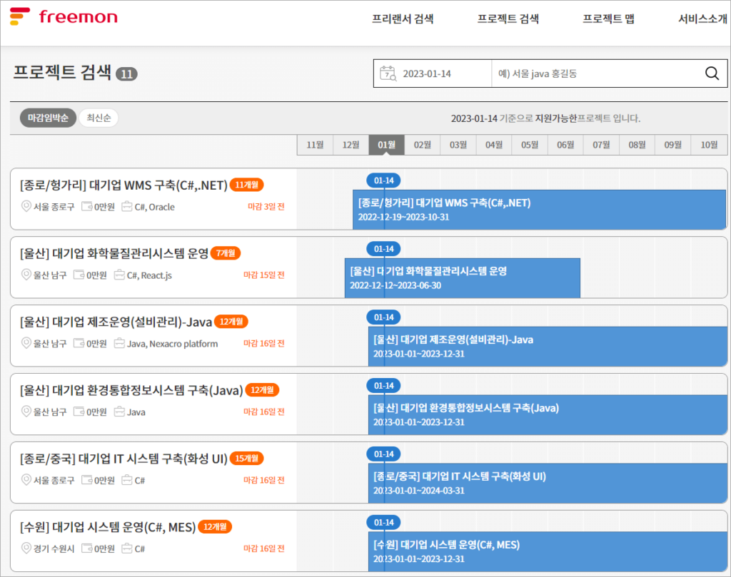Image resolution: width=731 pixels, height=577 pixels.
Task: Click briefcase icon beside C#, React.js
Action: pos(119,275)
